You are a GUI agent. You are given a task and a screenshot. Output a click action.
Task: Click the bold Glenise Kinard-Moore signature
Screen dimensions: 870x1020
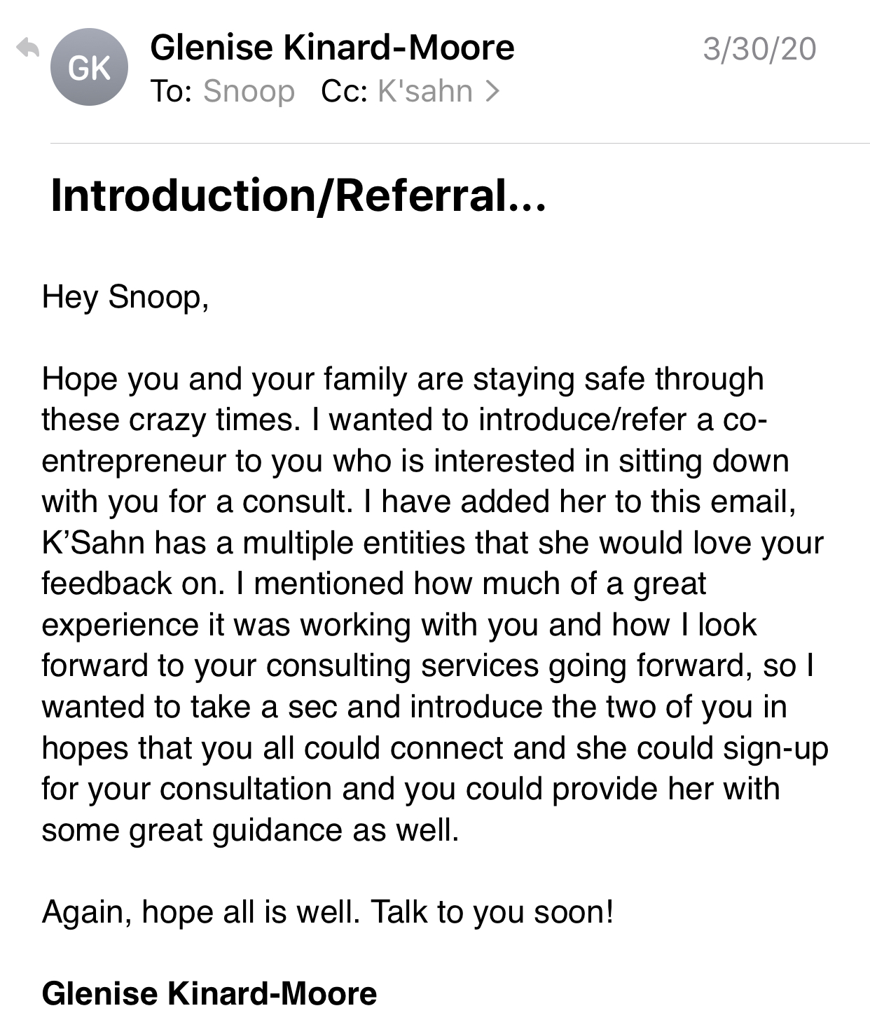[209, 993]
